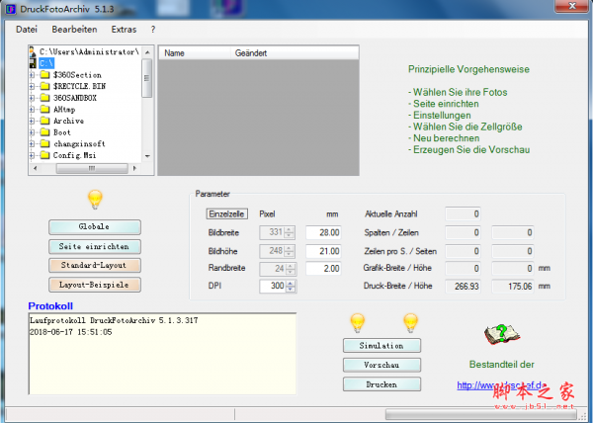Click the Config.Msi folder icon
Viewport: 593px width, 423px height.
pyautogui.click(x=44, y=155)
